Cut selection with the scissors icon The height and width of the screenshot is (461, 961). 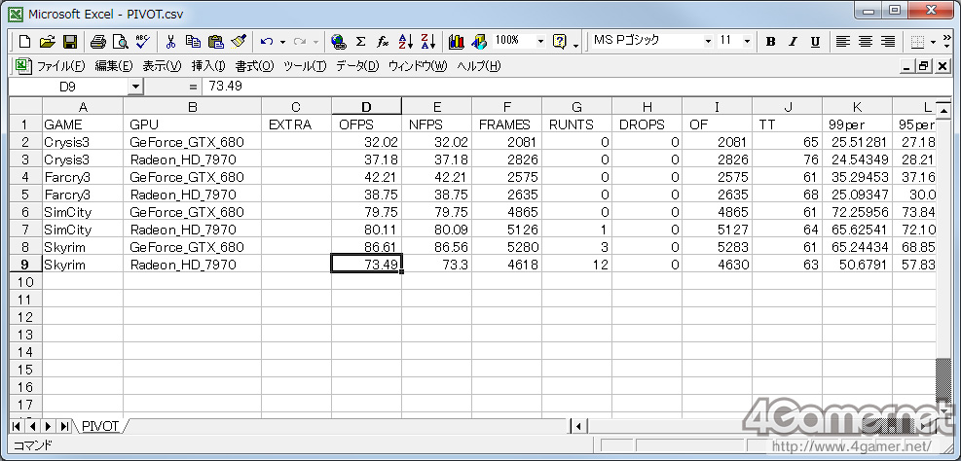point(171,42)
